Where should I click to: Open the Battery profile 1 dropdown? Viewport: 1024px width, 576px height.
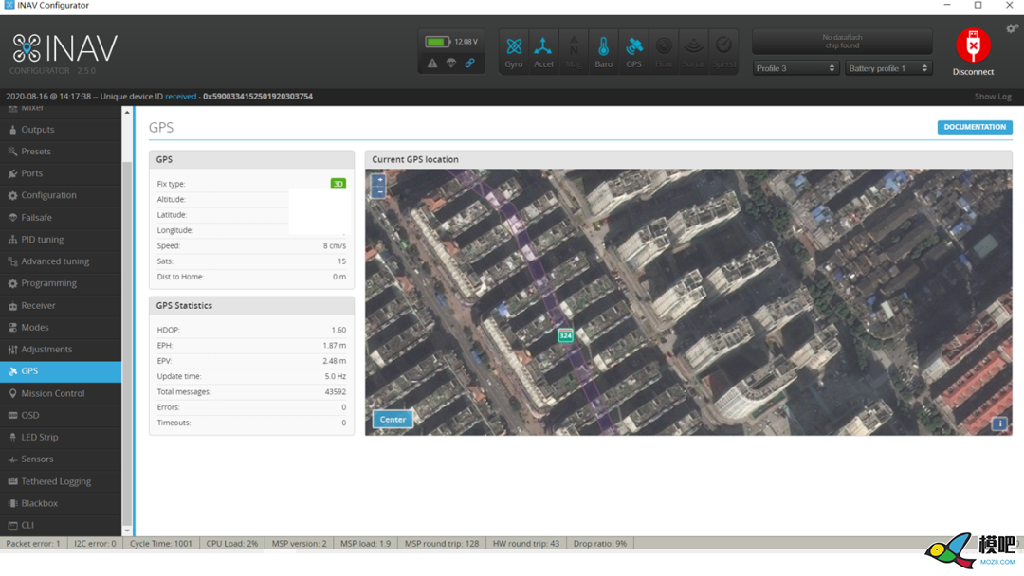pyautogui.click(x=888, y=68)
